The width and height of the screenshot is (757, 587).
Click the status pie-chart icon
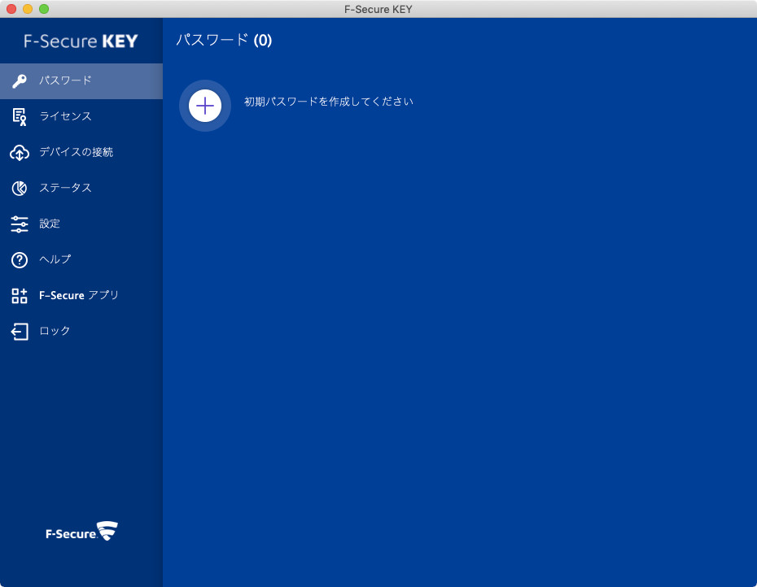click(x=20, y=188)
